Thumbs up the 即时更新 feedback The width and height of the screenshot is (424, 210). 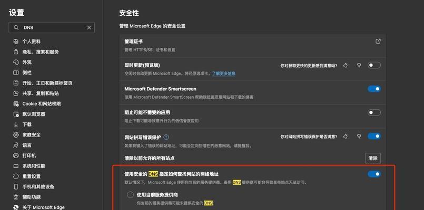(x=346, y=65)
